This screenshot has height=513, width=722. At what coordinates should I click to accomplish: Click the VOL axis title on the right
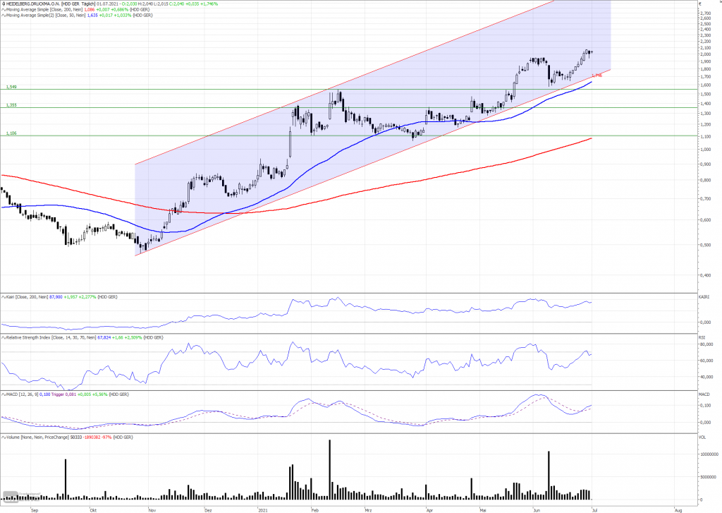702,437
